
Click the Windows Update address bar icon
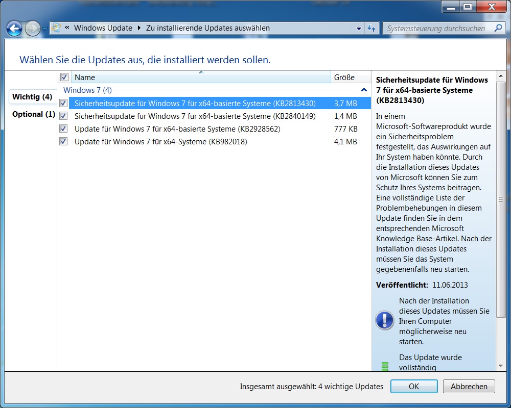[56, 28]
